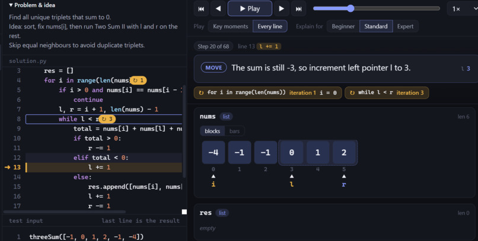Click code line 8 while loop
This screenshot has height=241, width=478.
click(x=104, y=119)
